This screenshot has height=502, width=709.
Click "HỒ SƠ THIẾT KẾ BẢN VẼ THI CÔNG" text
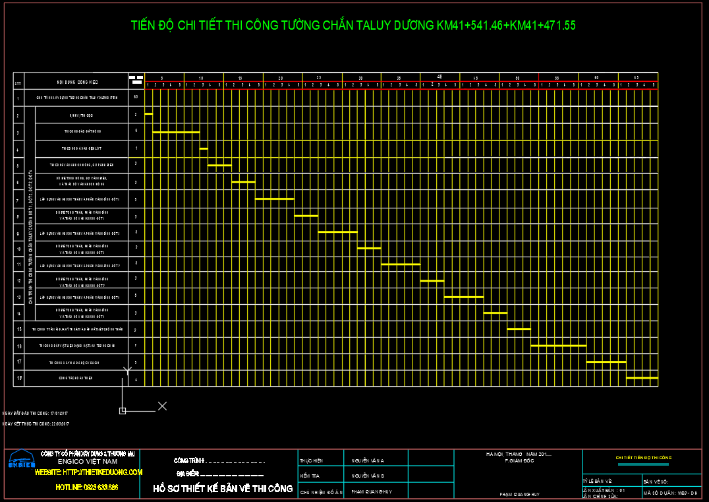click(223, 489)
